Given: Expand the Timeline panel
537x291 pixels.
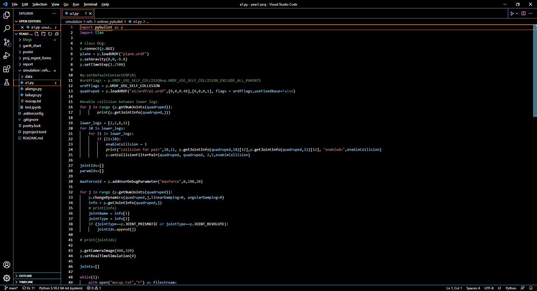Looking at the screenshot, I should 37,282.
